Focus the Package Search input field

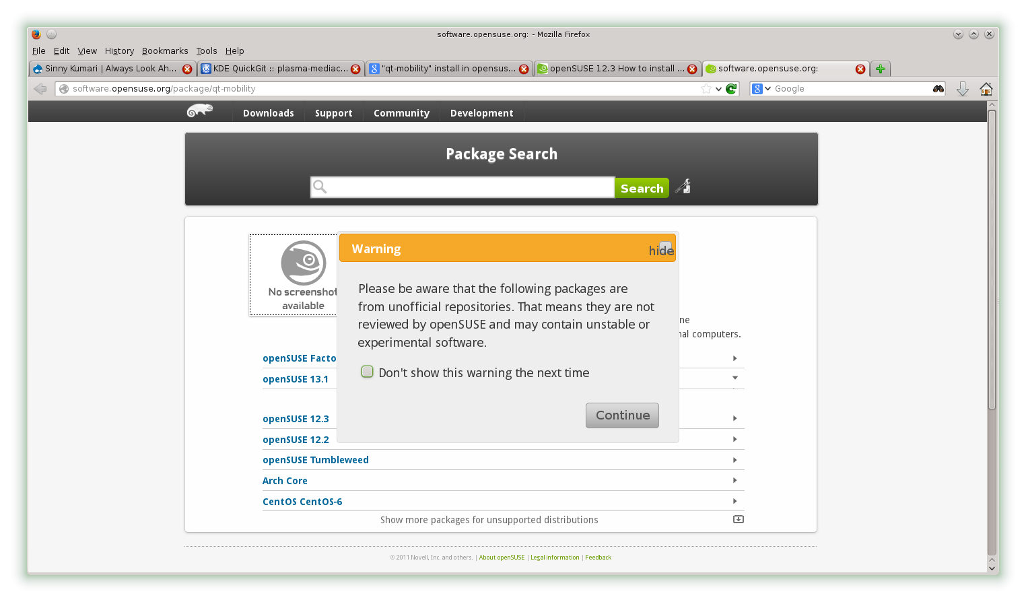pos(463,187)
